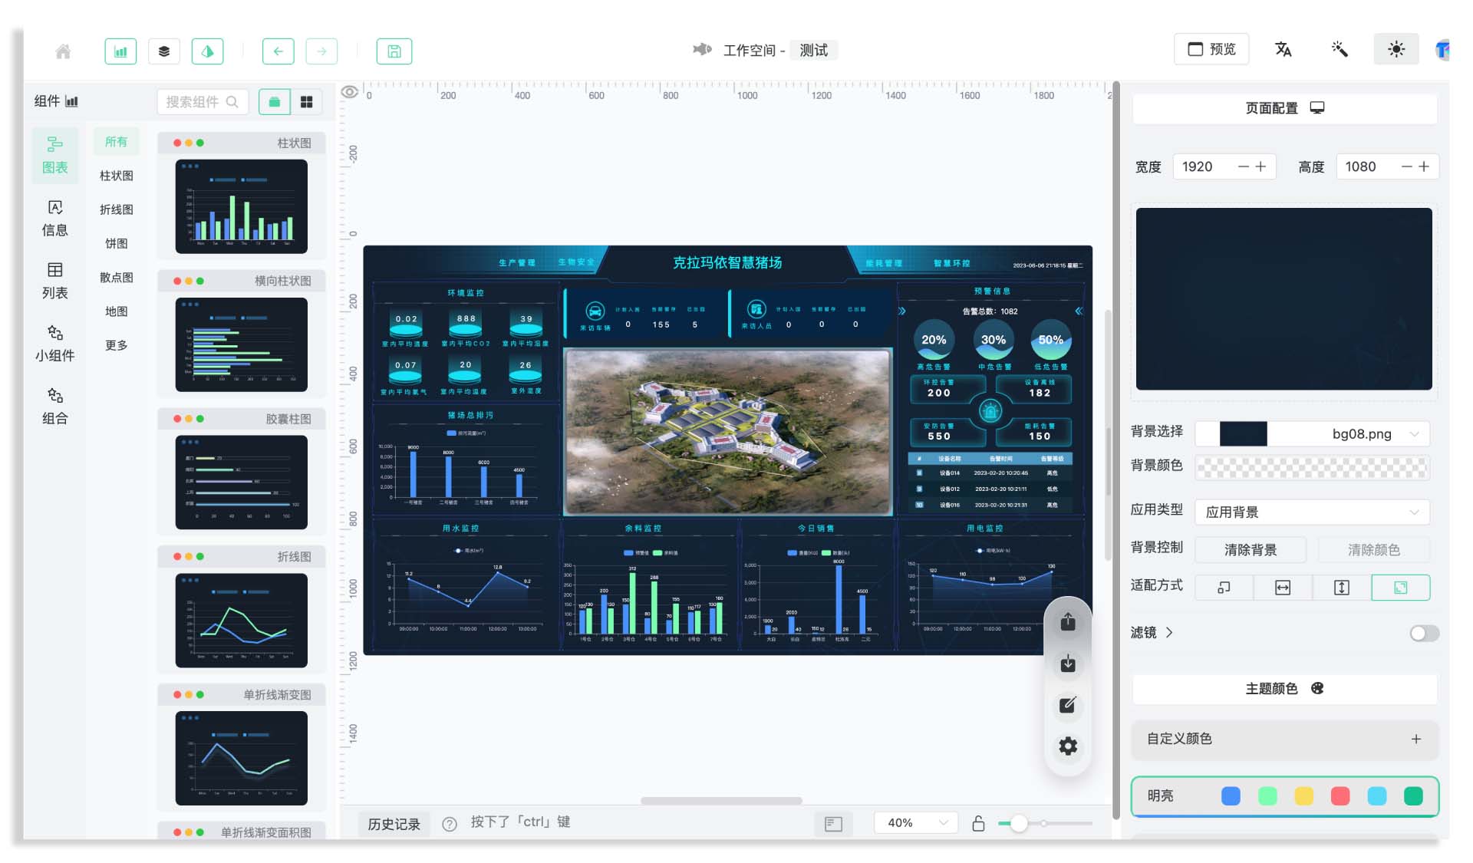Toggle the chart components panel icon

point(120,51)
